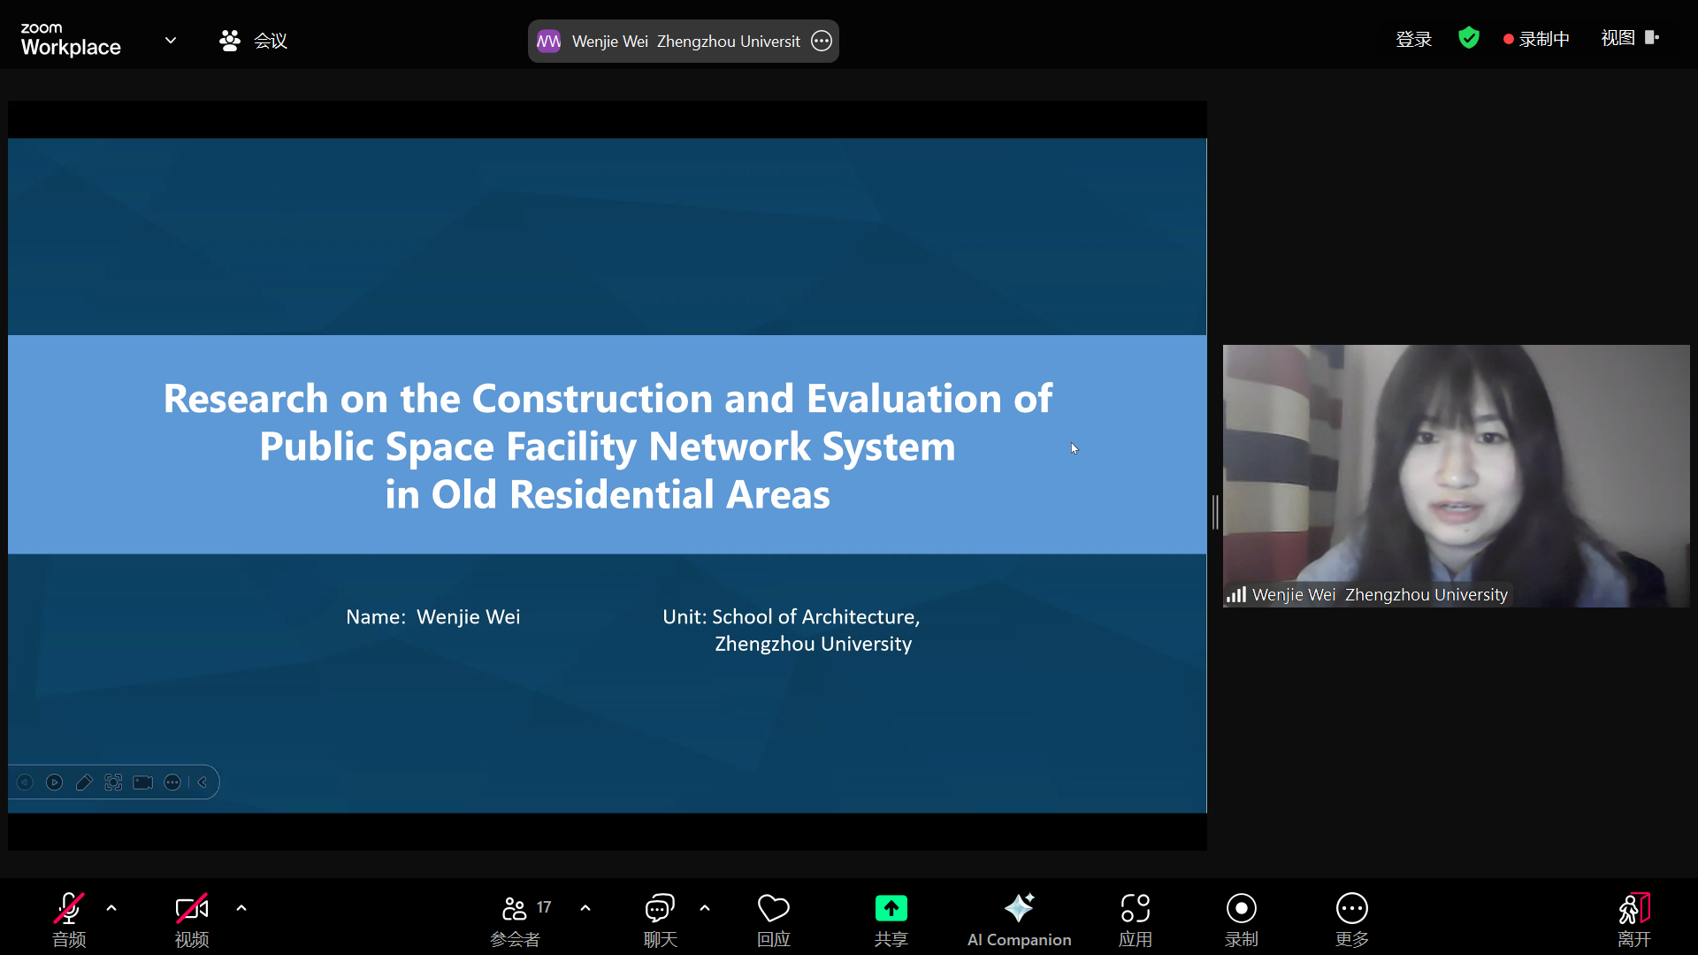The width and height of the screenshot is (1698, 955).
Task: Click the green encryption shield icon
Action: [x=1469, y=38]
